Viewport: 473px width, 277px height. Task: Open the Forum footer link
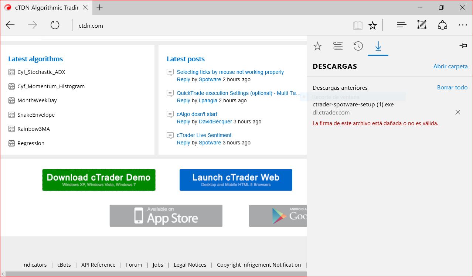point(134,265)
